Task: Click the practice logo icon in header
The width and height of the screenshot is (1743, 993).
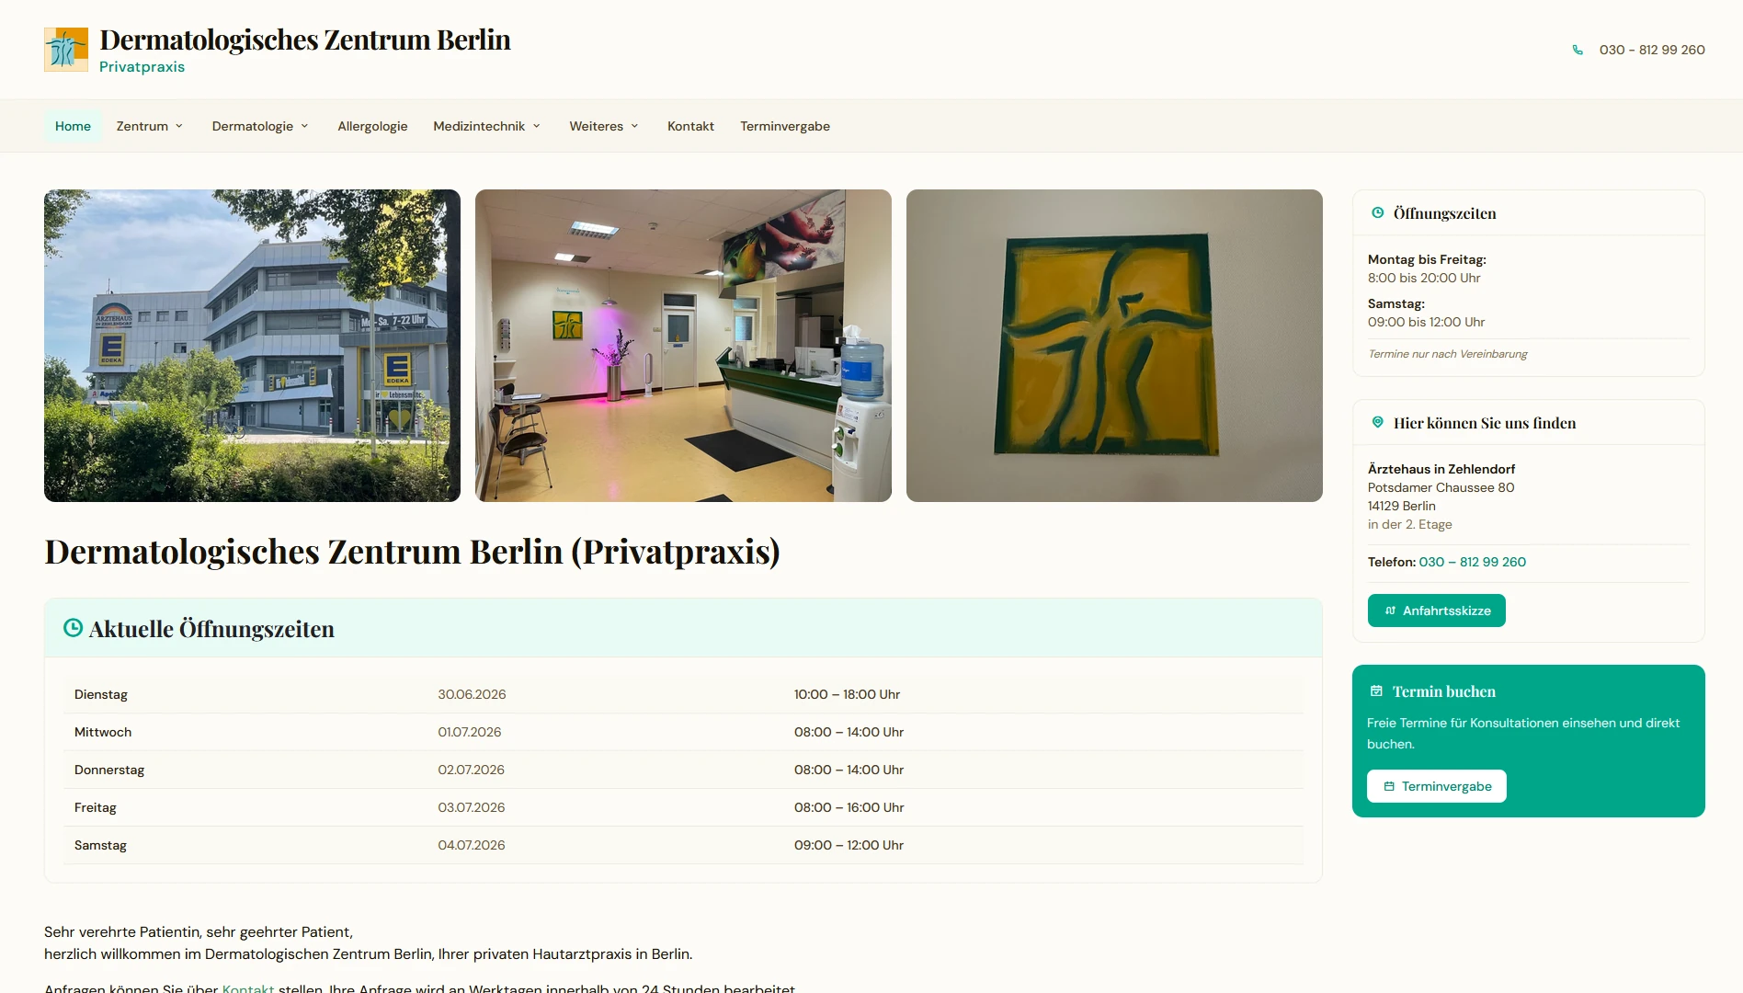Action: 66,50
